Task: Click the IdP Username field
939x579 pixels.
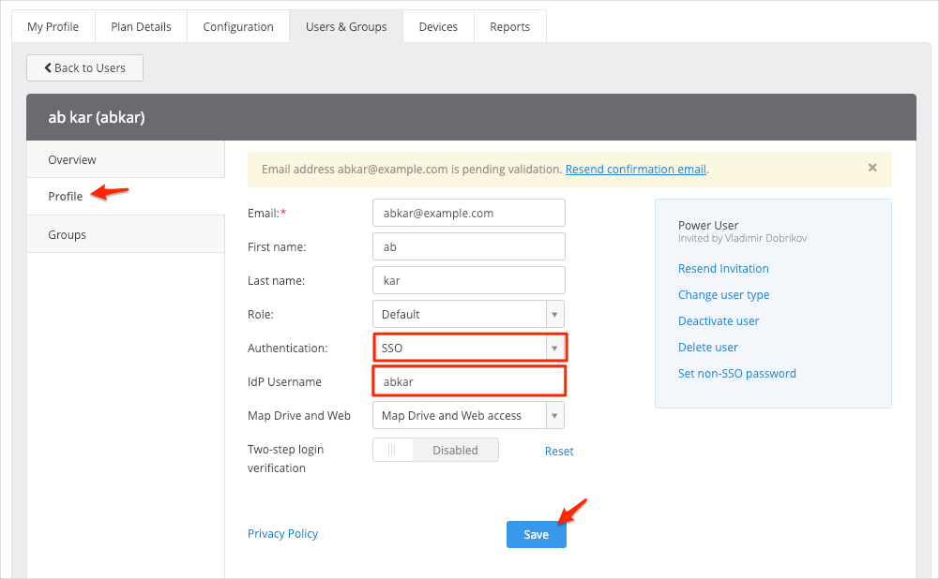Action: coord(469,382)
